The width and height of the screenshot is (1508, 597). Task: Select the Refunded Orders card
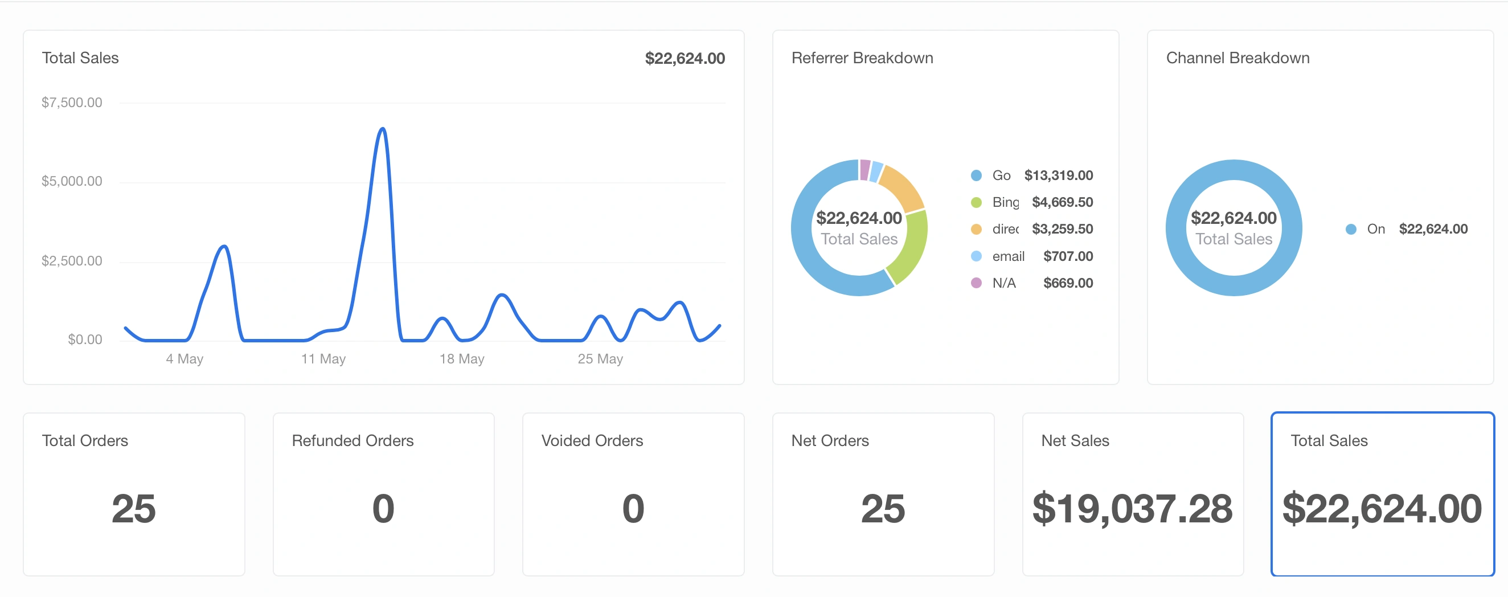tap(383, 494)
